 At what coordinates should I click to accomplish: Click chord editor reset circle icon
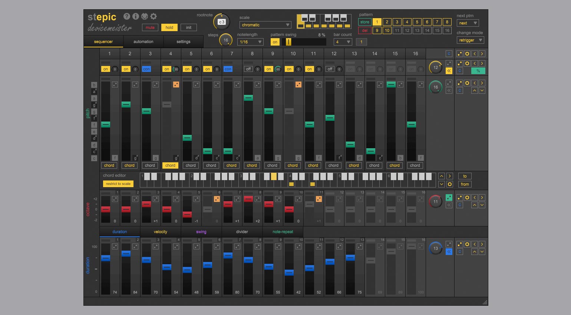[449, 184]
